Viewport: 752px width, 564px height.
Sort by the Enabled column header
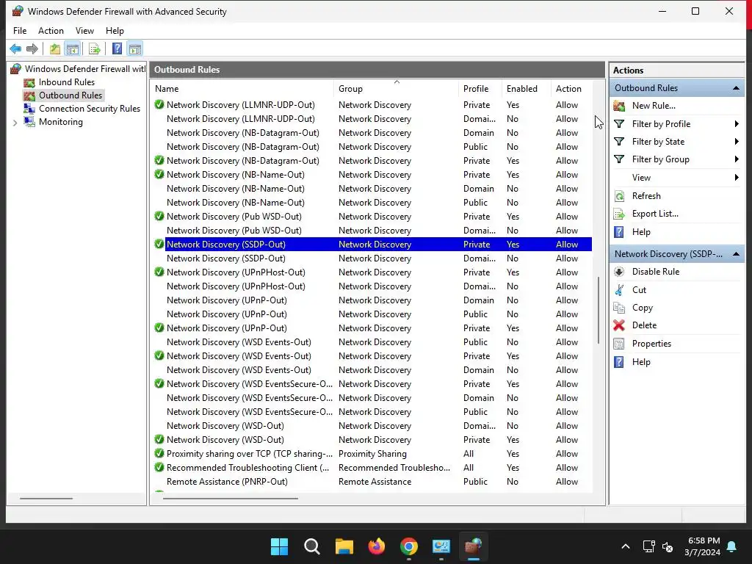point(526,89)
